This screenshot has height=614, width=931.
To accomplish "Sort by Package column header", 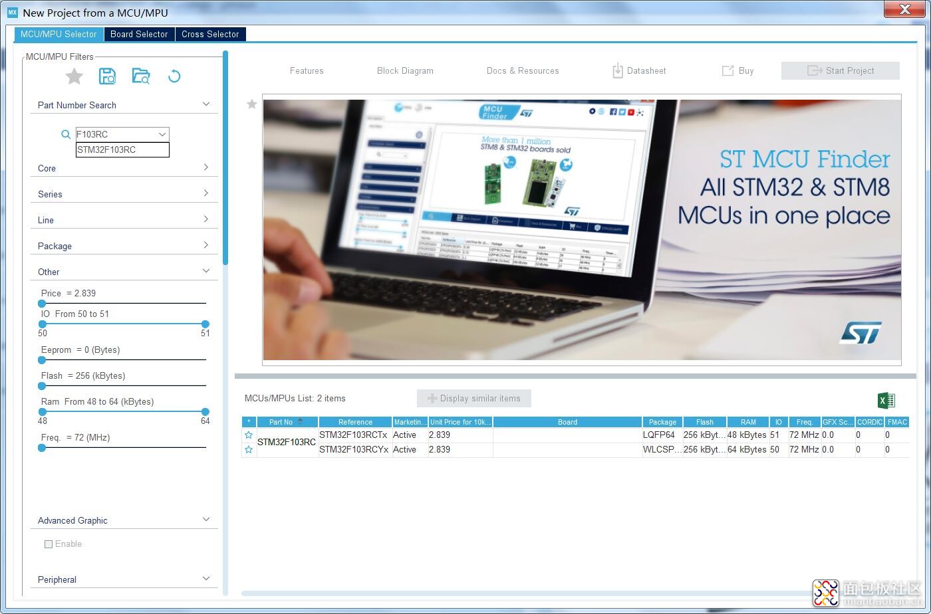I will 662,422.
